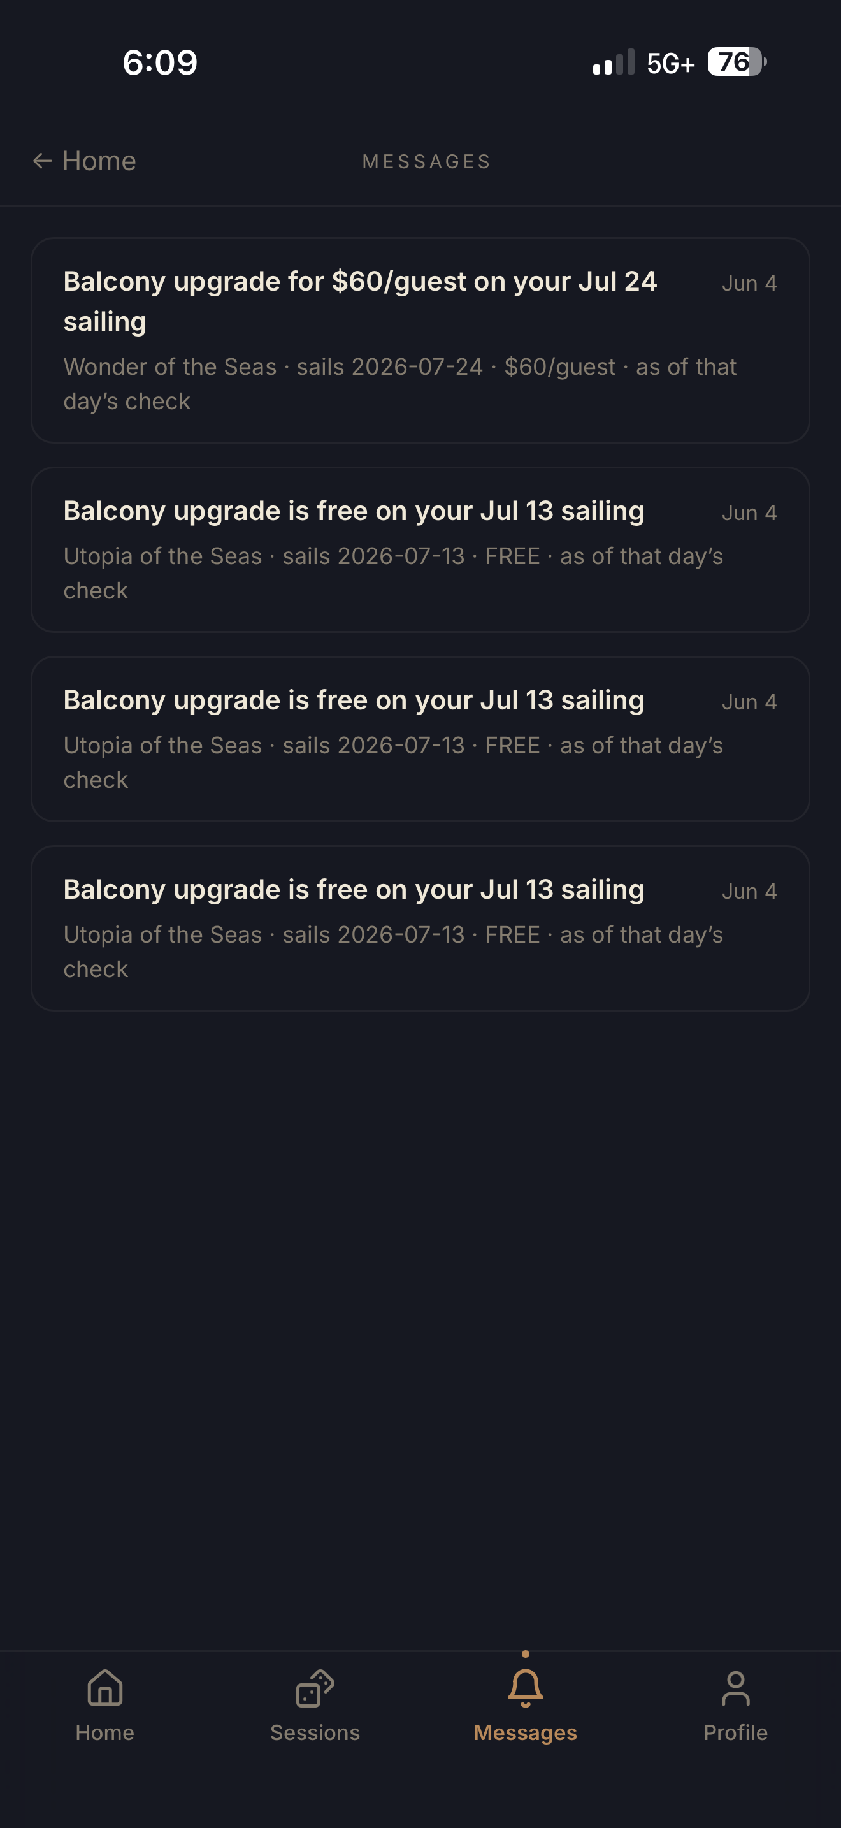Tap the Messages tab label
Viewport: 841px width, 1828px height.
point(526,1732)
